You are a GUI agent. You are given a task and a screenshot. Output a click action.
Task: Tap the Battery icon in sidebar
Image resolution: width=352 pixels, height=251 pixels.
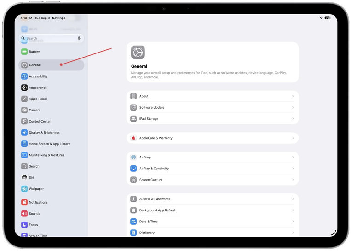tap(24, 52)
